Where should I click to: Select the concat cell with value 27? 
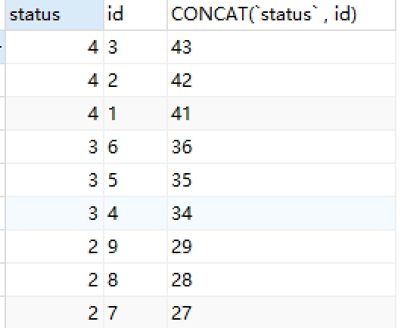(x=281, y=312)
